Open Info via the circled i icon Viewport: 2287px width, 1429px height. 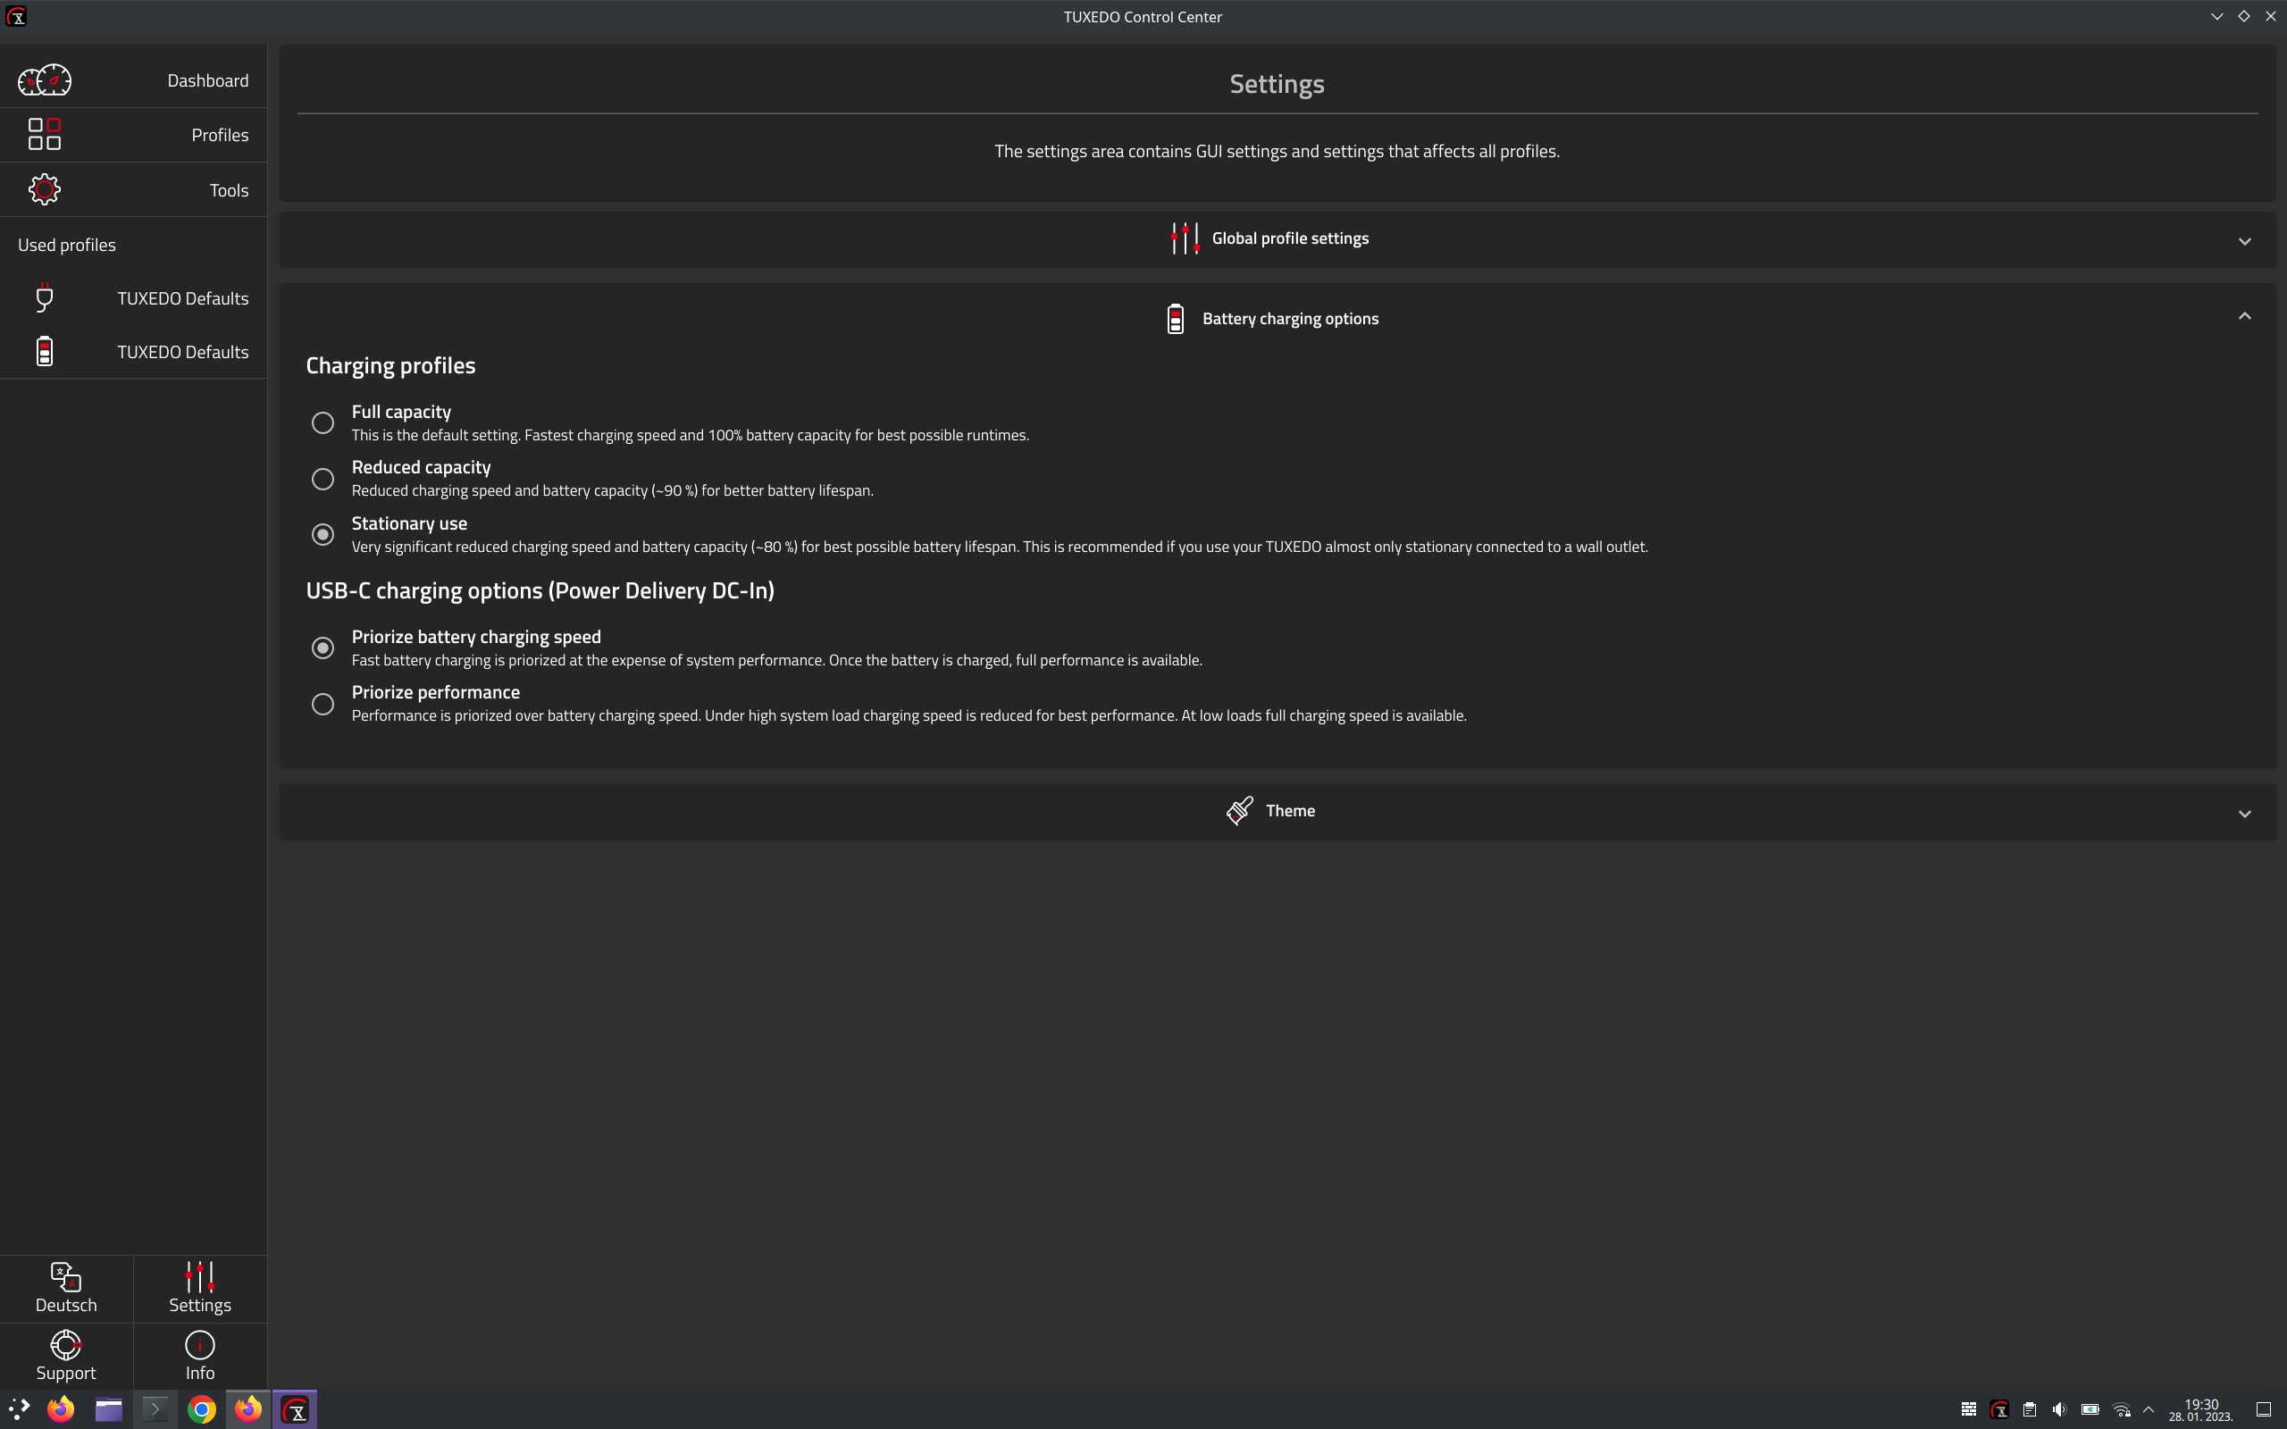click(199, 1344)
